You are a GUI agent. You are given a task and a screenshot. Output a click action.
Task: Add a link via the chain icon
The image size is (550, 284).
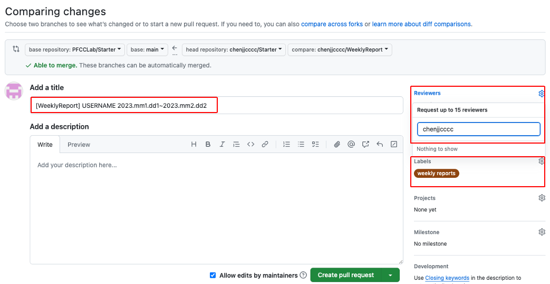(265, 144)
